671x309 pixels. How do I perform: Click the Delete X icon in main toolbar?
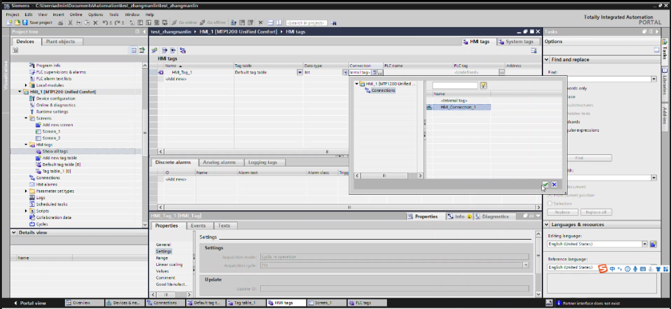pyautogui.click(x=95, y=22)
